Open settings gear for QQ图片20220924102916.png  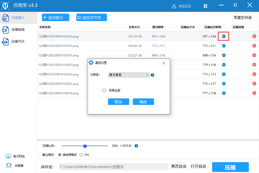[x=224, y=93]
